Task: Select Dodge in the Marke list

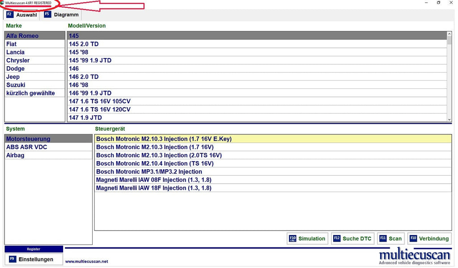Action: pos(35,68)
